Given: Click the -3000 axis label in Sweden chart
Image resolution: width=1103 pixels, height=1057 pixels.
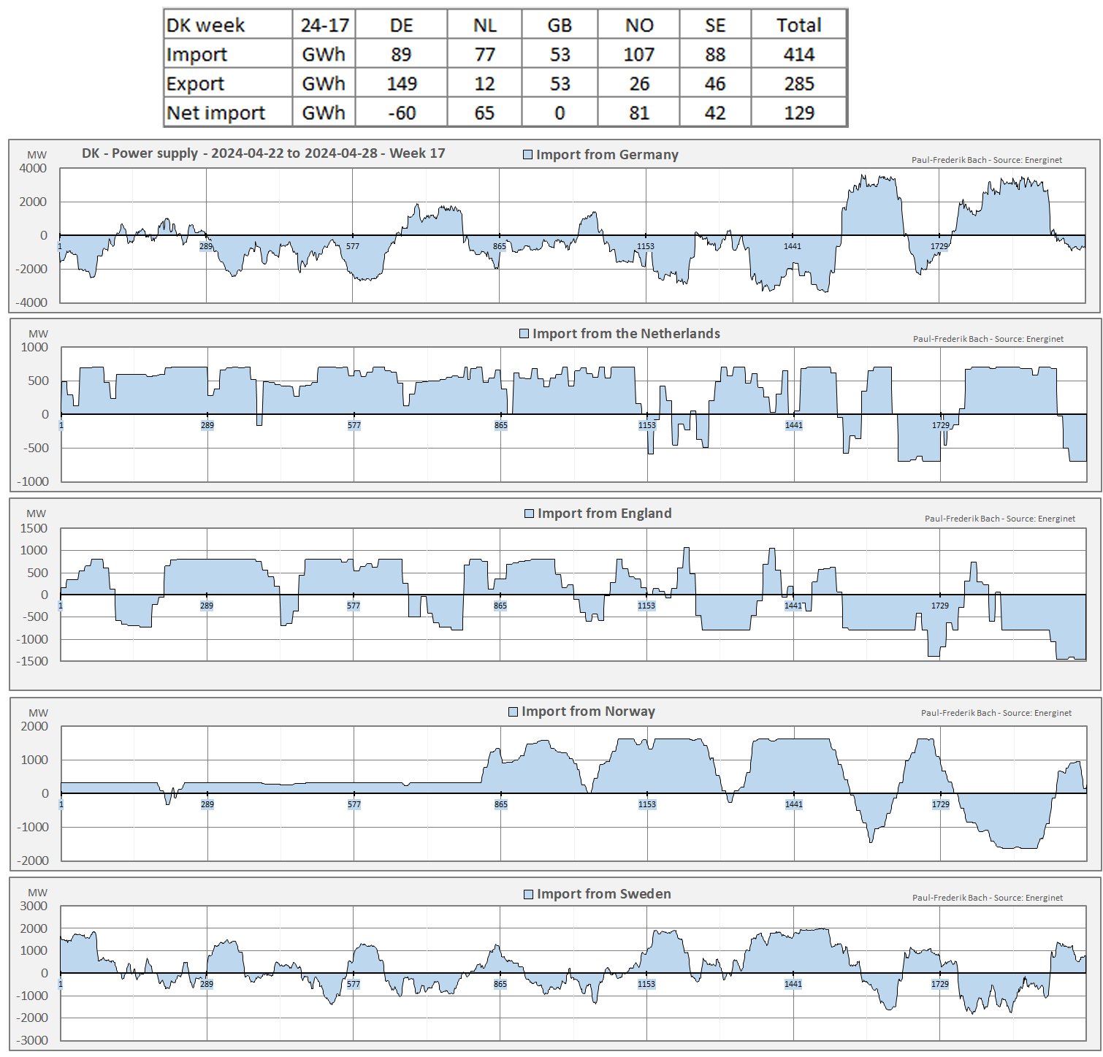Looking at the screenshot, I should (x=33, y=1040).
